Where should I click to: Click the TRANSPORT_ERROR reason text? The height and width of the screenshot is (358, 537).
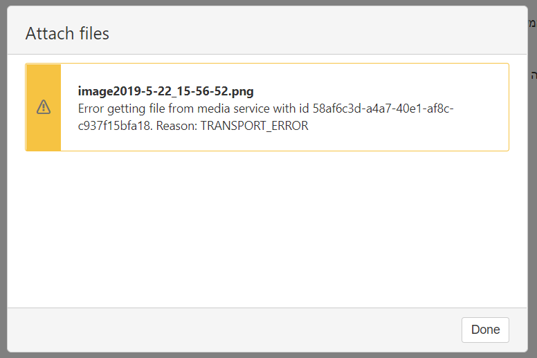tap(254, 126)
